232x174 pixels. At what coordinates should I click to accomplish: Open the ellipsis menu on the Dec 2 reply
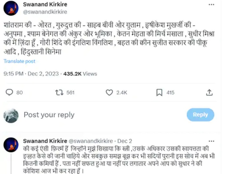tap(211, 141)
